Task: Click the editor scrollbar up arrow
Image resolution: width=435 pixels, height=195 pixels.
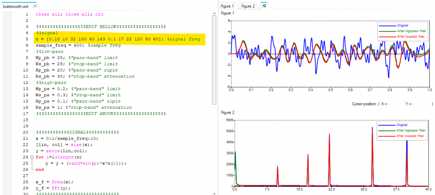Action: point(214,13)
